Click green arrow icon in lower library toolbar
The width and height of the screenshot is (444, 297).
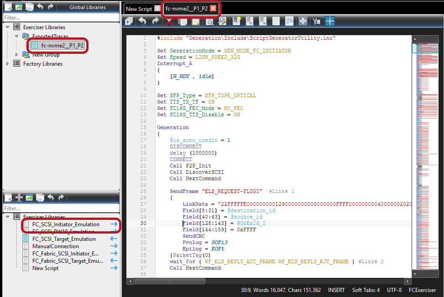30,198
